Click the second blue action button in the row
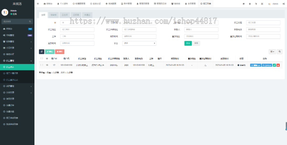The width and height of the screenshot is (287, 145). [x=267, y=65]
